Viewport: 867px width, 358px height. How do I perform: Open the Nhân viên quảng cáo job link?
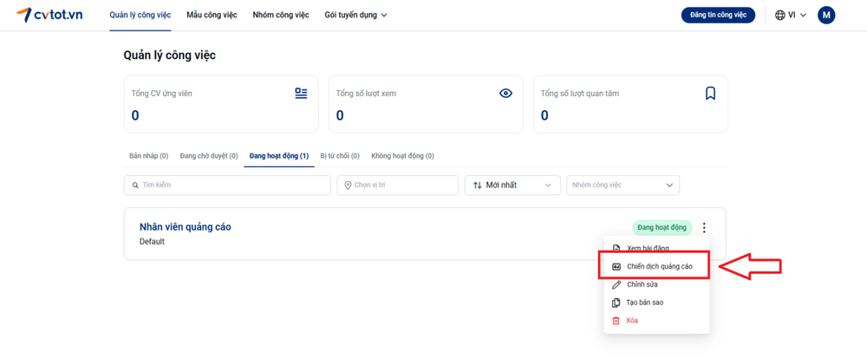[185, 227]
